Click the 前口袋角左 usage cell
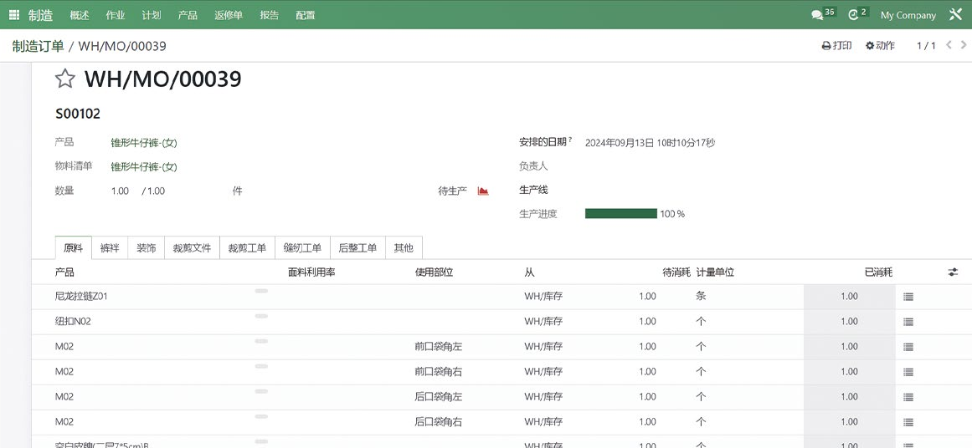972x448 pixels. point(438,347)
